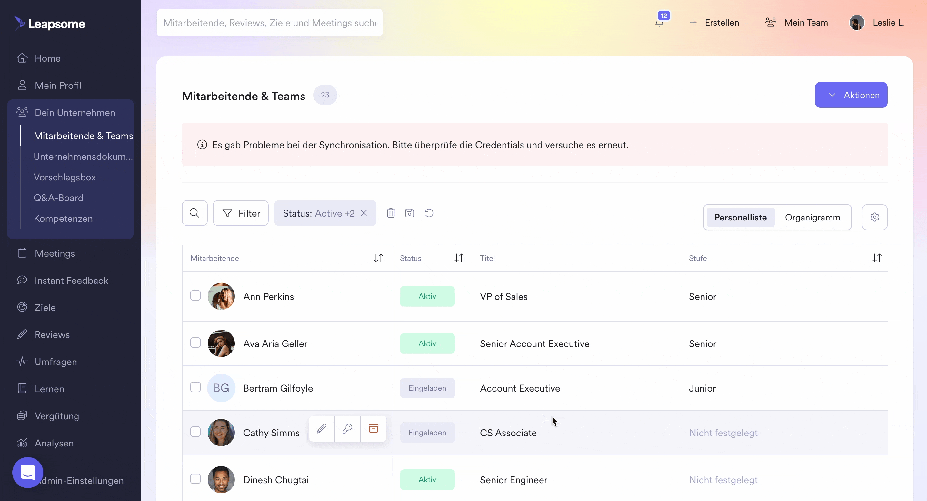The height and width of the screenshot is (501, 927).
Task: Select Ava Aria Geller checkbox
Action: click(195, 343)
